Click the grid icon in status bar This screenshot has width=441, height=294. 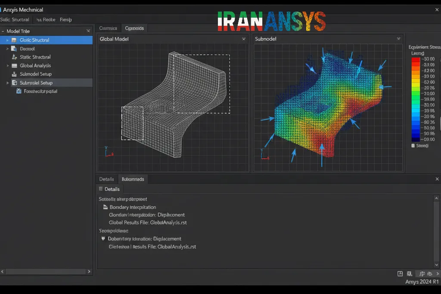tap(410, 274)
